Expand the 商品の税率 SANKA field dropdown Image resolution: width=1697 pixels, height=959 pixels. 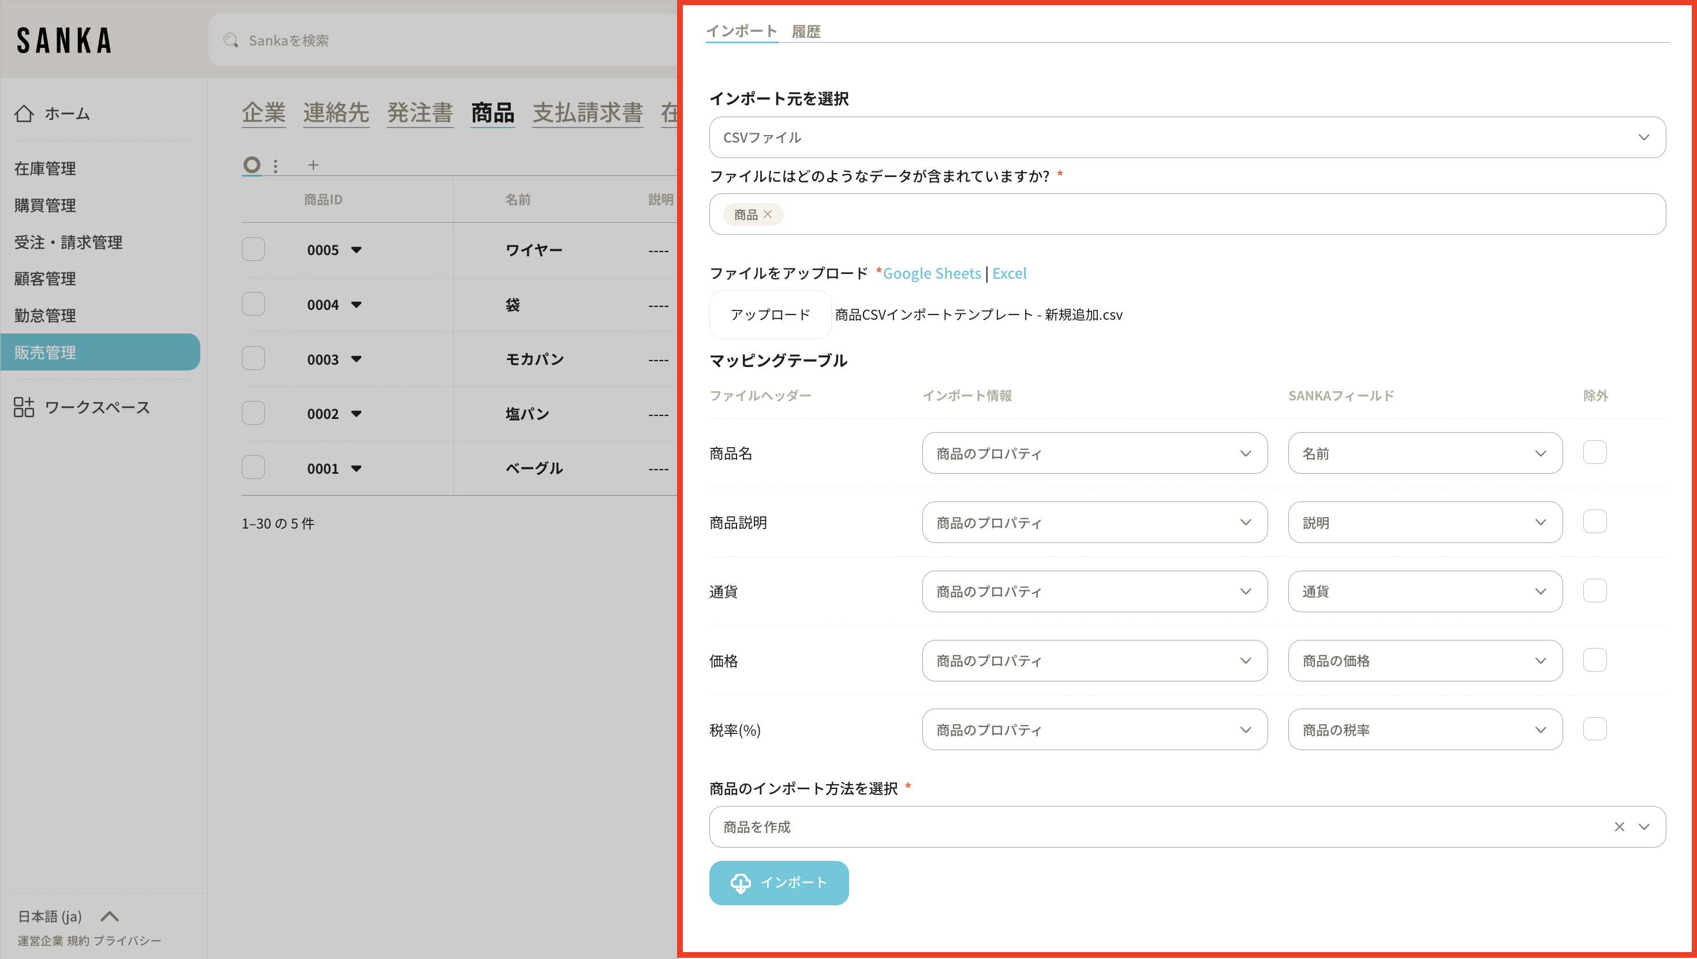[x=1425, y=729]
